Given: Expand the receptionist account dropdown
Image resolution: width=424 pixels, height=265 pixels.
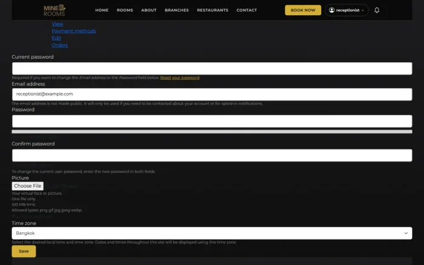Looking at the screenshot, I should (x=346, y=10).
